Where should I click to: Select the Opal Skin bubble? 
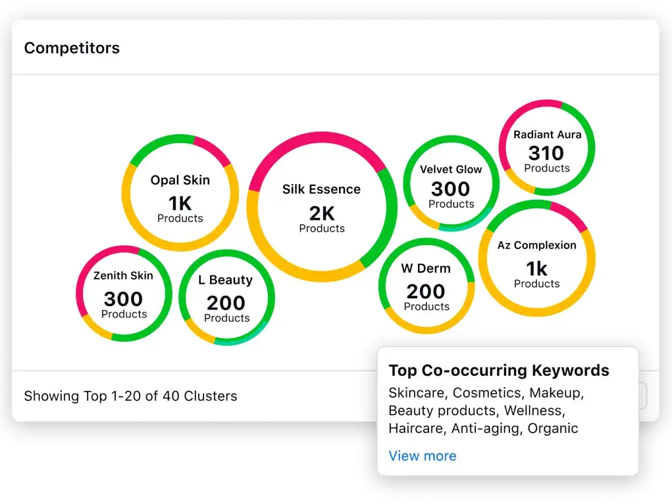180,197
